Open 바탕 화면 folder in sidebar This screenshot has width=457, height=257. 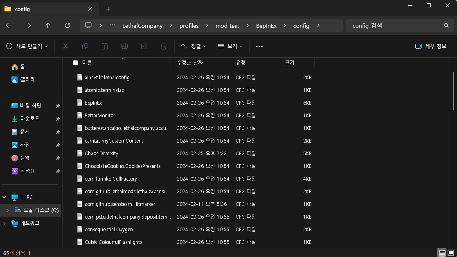pos(31,106)
